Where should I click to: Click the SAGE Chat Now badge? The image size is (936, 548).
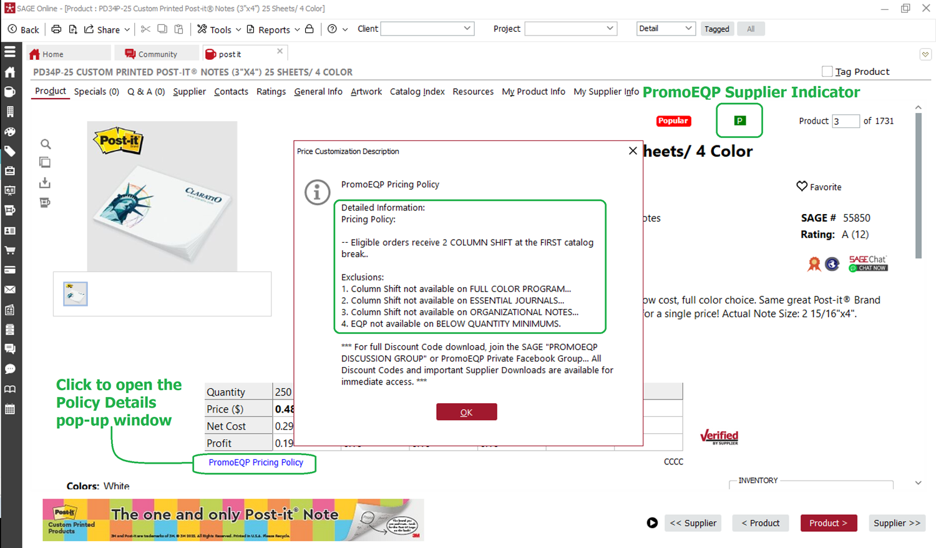pos(868,263)
